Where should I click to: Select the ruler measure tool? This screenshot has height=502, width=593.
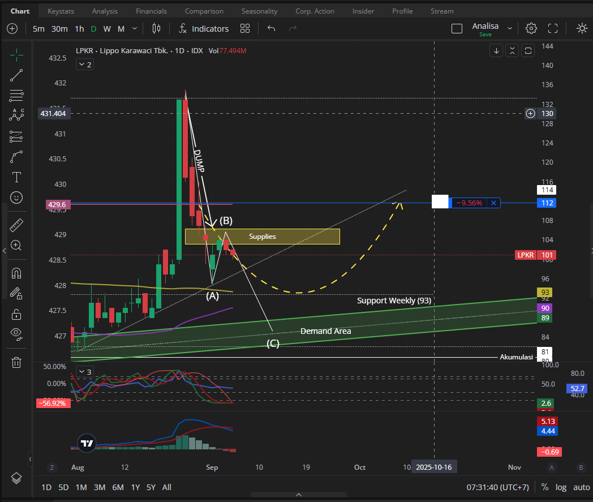pyautogui.click(x=16, y=225)
